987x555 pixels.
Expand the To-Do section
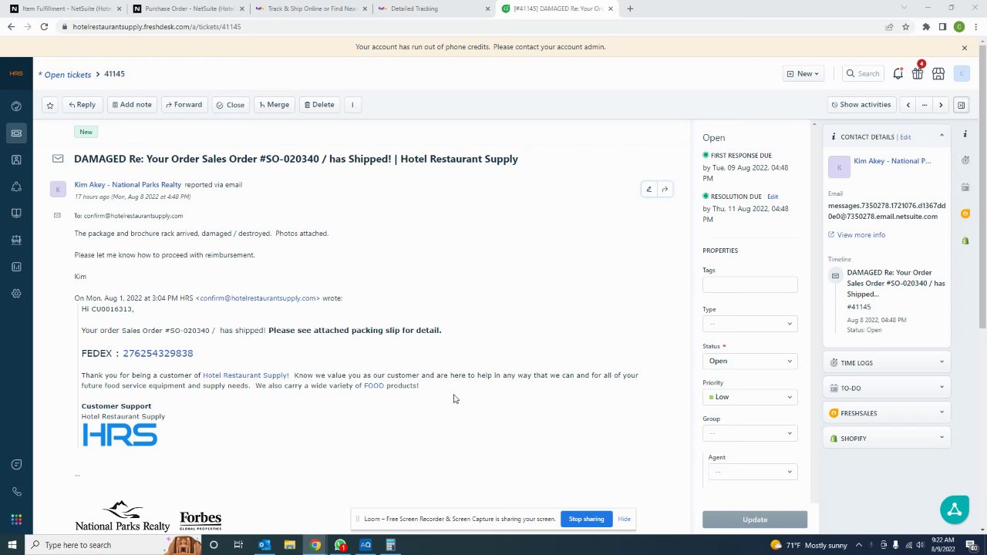coord(887,388)
